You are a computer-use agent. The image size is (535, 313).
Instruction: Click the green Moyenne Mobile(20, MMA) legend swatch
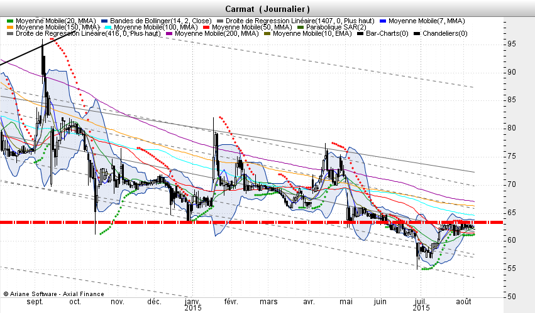click(10, 21)
